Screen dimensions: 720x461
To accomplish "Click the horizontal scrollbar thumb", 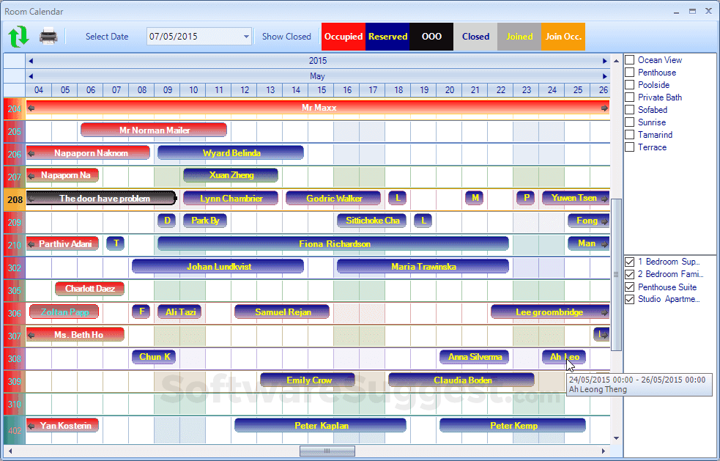I will [327, 451].
